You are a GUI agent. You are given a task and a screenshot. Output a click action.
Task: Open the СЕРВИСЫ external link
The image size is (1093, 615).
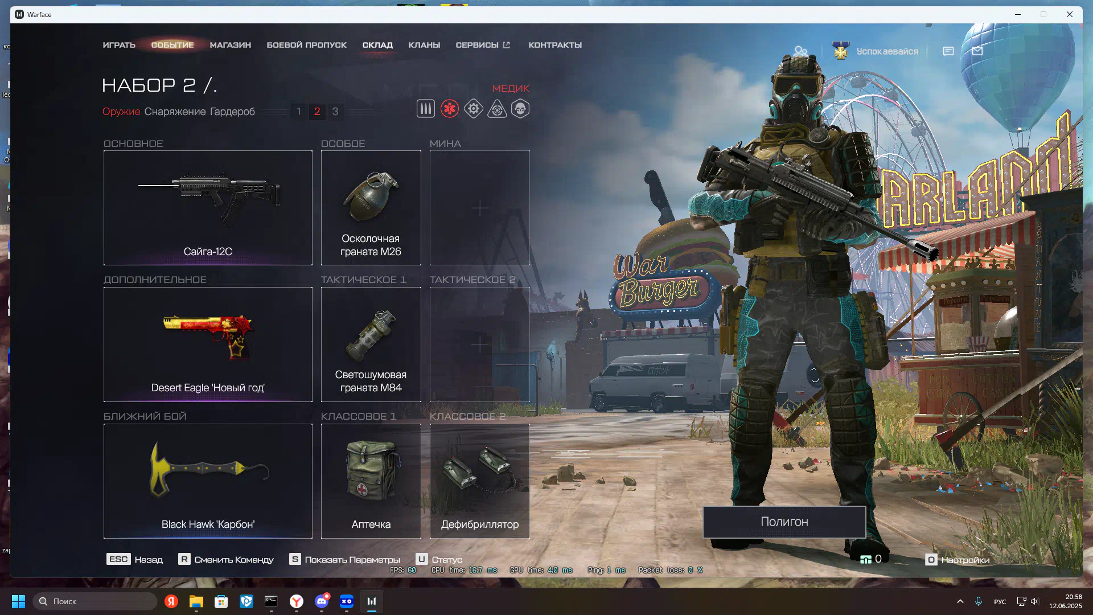[483, 45]
